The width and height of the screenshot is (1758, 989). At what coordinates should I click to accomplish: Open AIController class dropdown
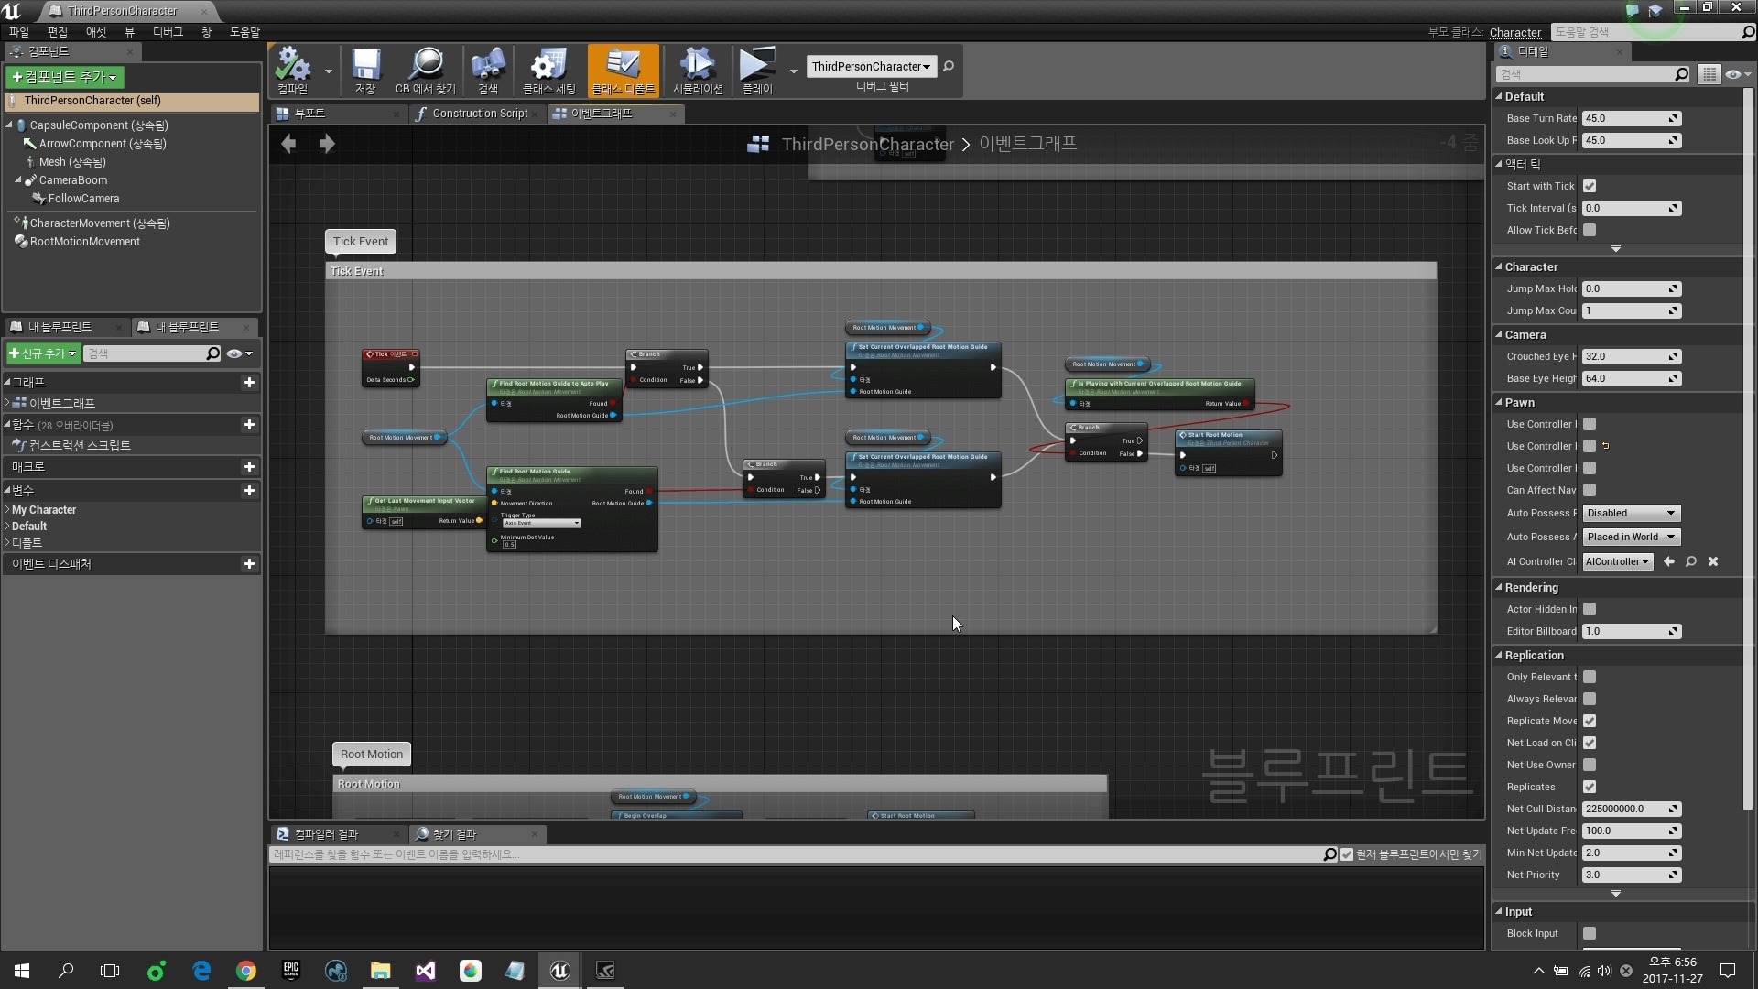[1617, 561]
